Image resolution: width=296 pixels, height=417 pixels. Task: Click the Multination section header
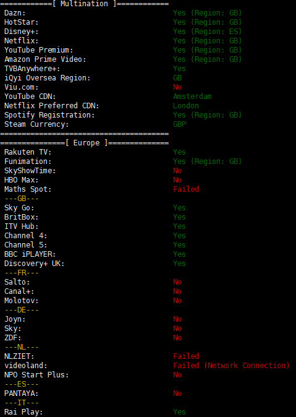[x=85, y=4]
